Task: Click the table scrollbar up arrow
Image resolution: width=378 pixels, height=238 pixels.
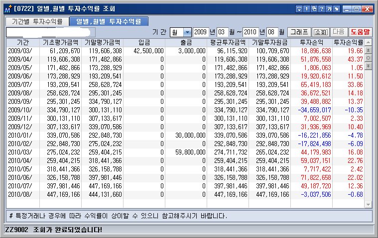Action: tap(368, 43)
